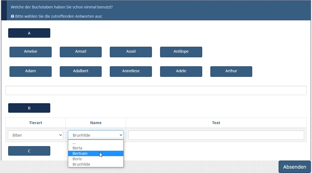Select the name Adele
The height and width of the screenshot is (173, 312).
click(181, 71)
